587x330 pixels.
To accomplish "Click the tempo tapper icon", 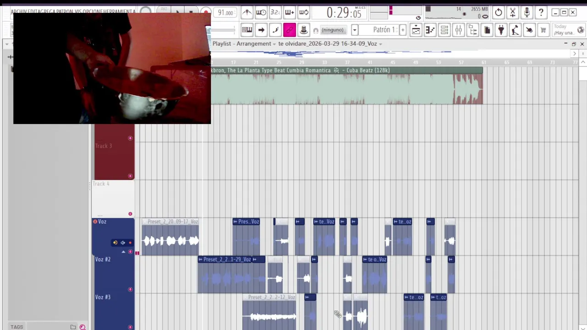I will (515, 30).
